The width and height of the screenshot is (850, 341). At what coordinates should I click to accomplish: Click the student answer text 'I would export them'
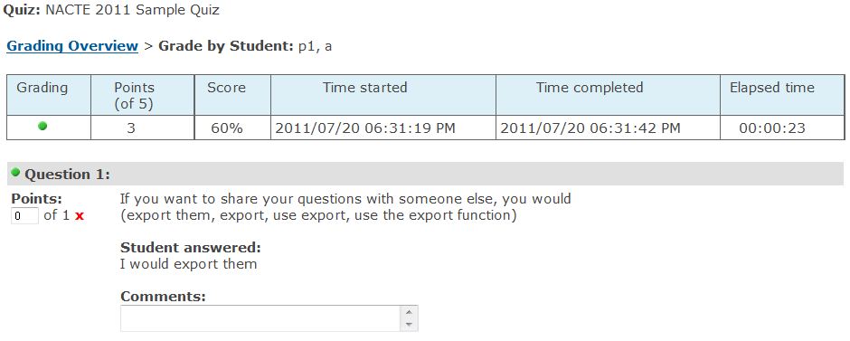(188, 264)
